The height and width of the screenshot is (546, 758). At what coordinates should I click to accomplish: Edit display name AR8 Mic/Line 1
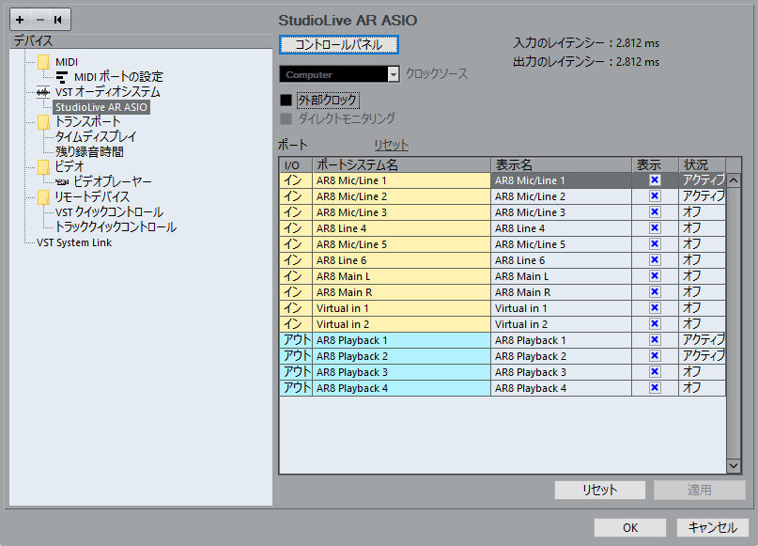tap(562, 180)
